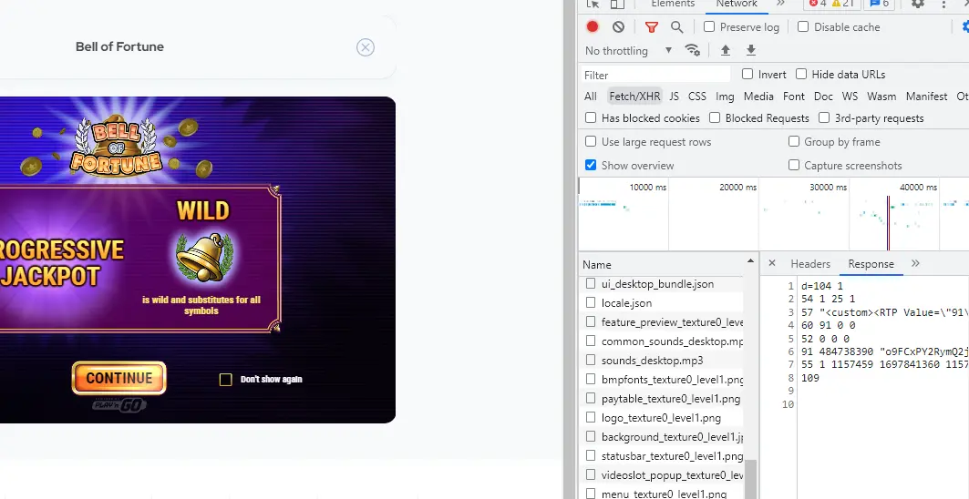Filter requests by CSS
The image size is (969, 499).
697,97
